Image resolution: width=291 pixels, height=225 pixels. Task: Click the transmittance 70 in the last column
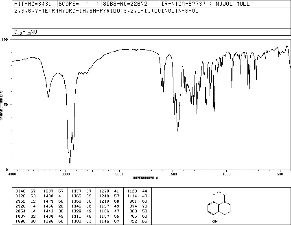[144, 206]
